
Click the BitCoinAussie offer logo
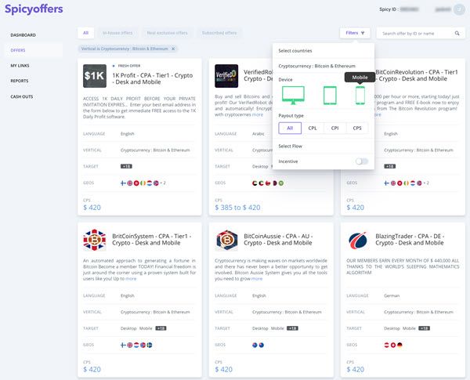(x=226, y=240)
